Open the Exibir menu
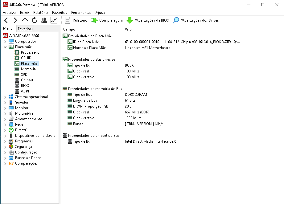This screenshot has height=204, width=284. (x=24, y=13)
